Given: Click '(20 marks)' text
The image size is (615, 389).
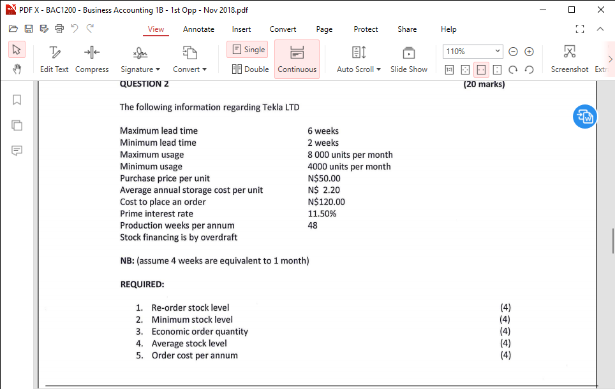Looking at the screenshot, I should click(484, 84).
